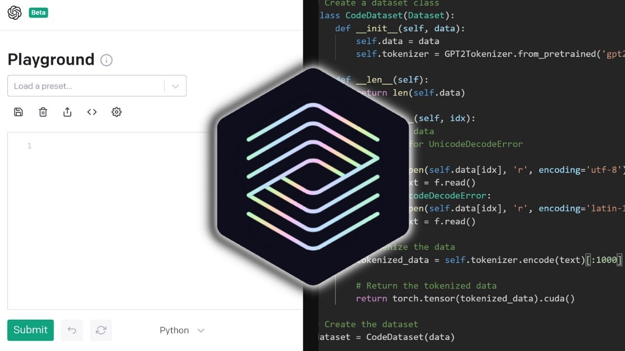Viewport: 625px width, 351px height.
Task: Click the OpenAI logo
Action: pos(14,13)
